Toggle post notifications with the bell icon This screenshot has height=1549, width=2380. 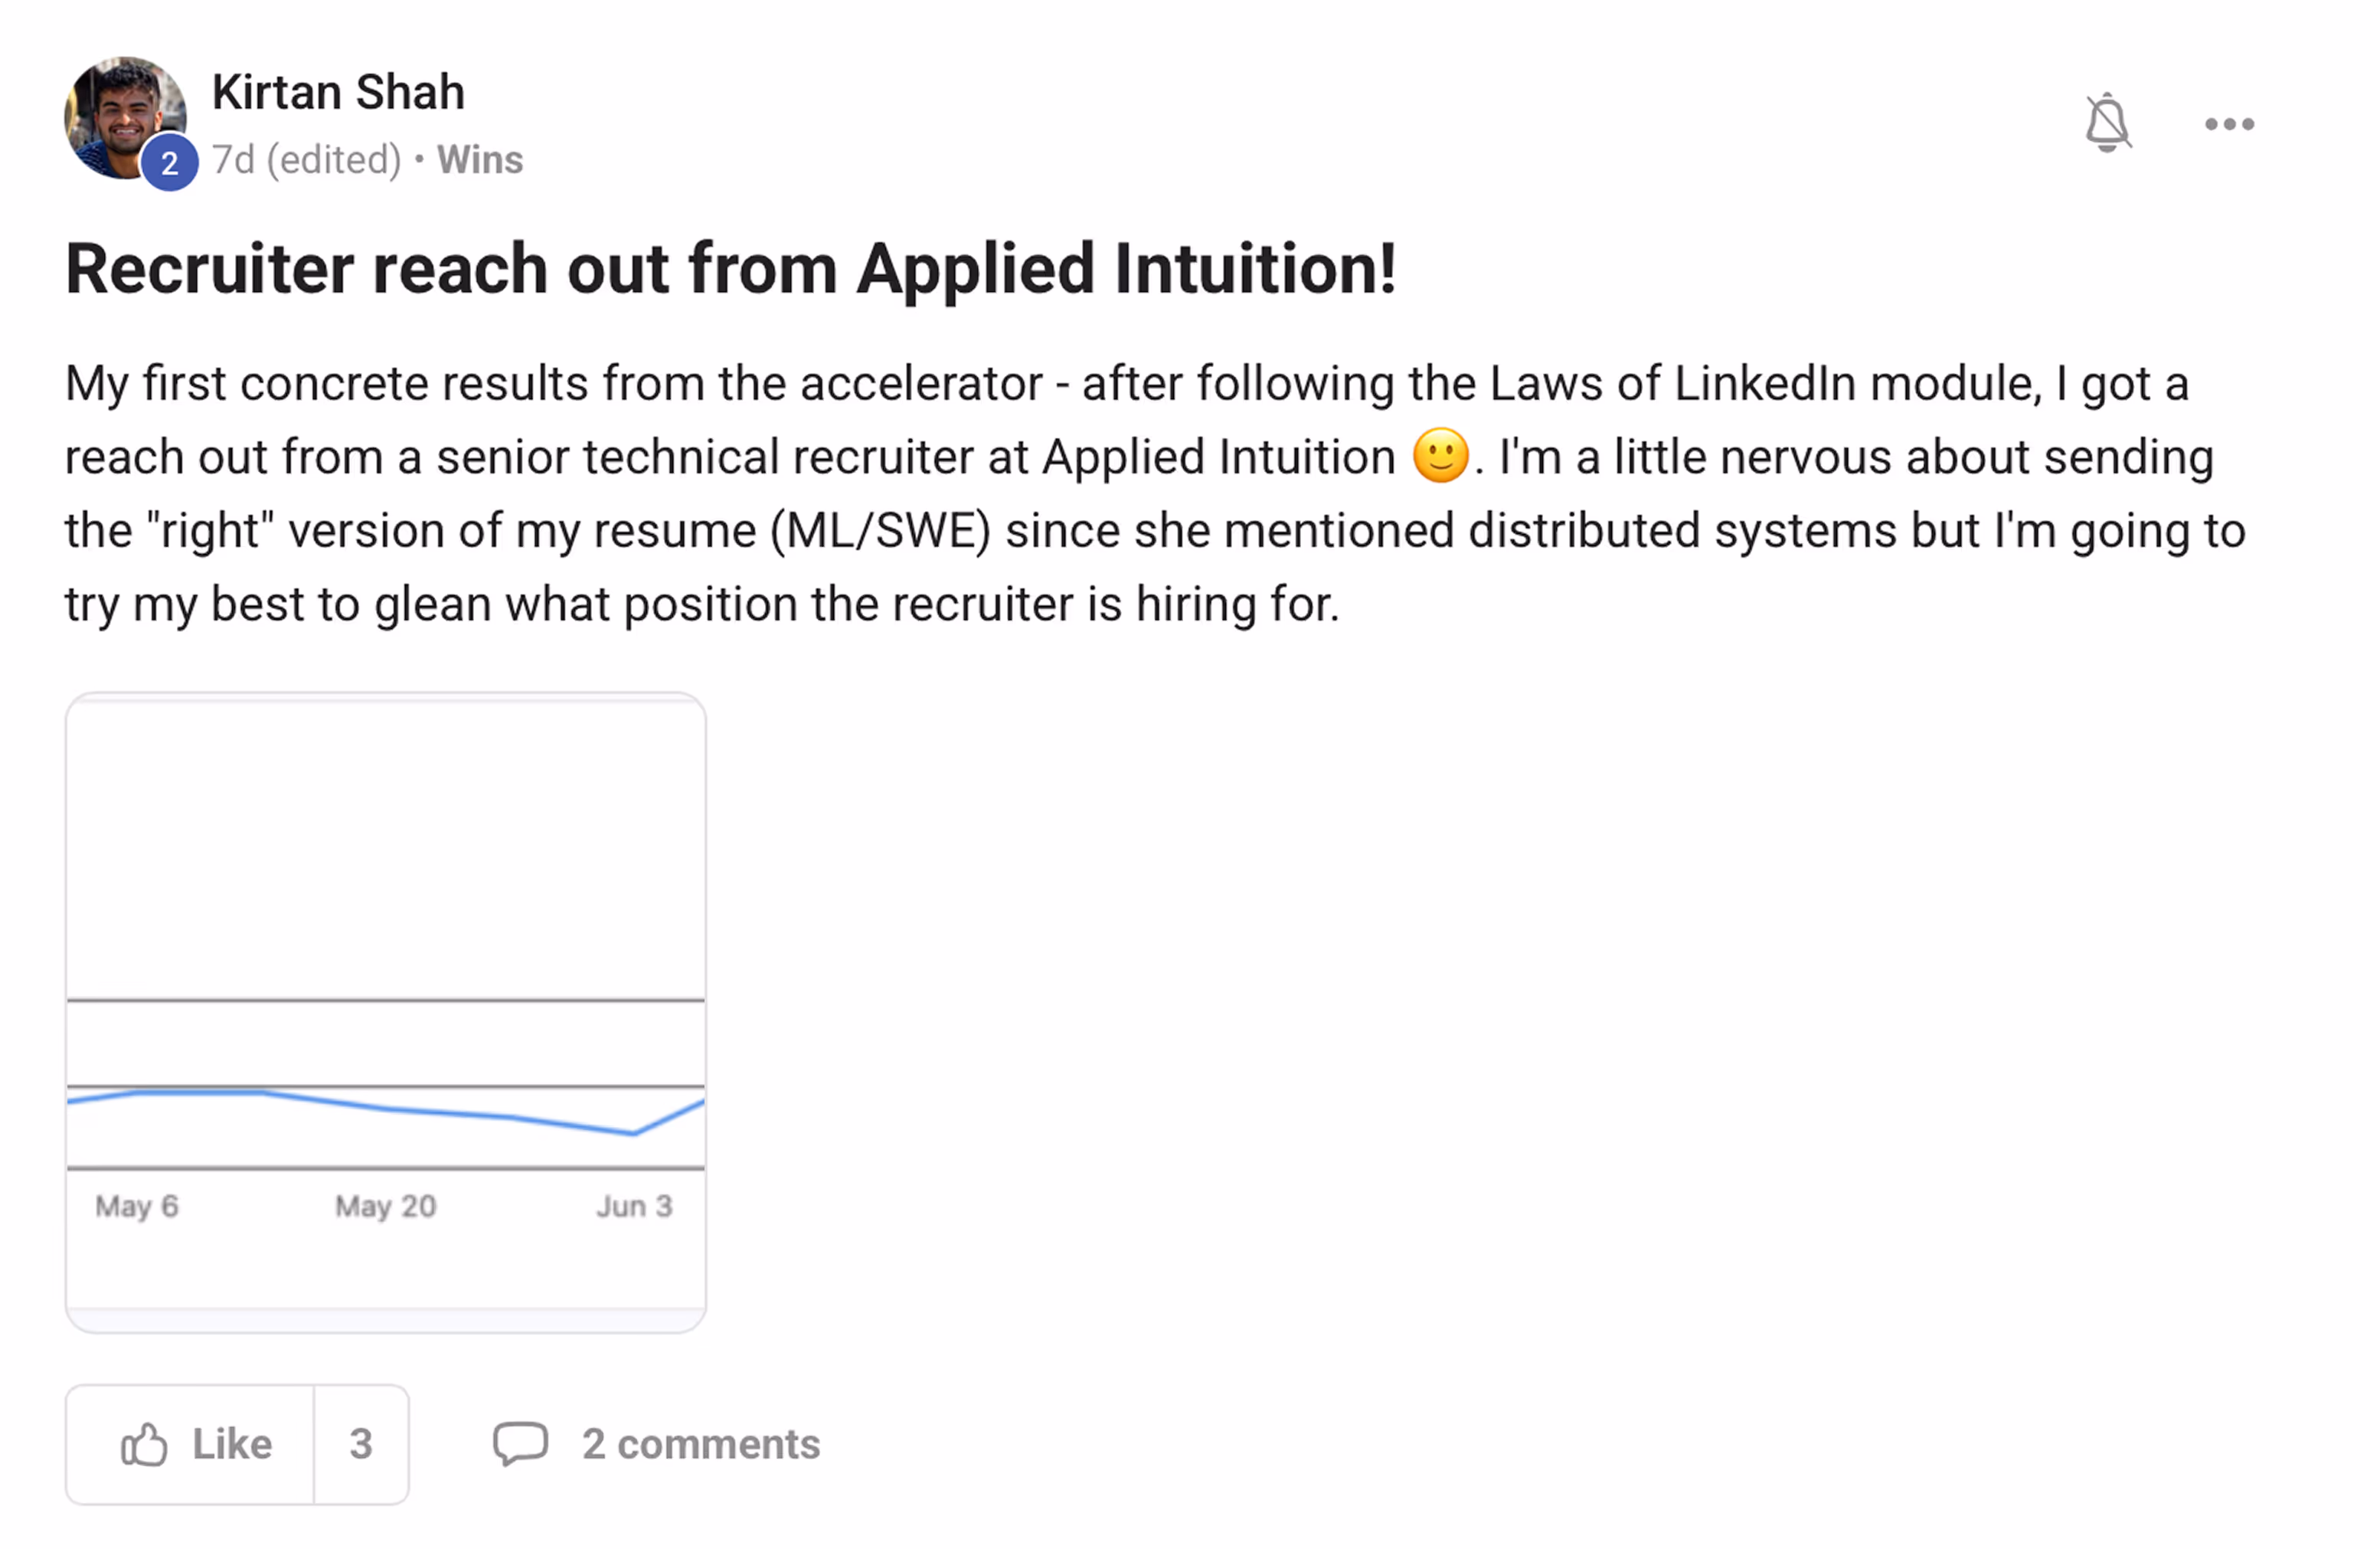pyautogui.click(x=2107, y=123)
